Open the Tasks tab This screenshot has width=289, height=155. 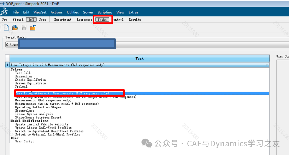coord(102,20)
